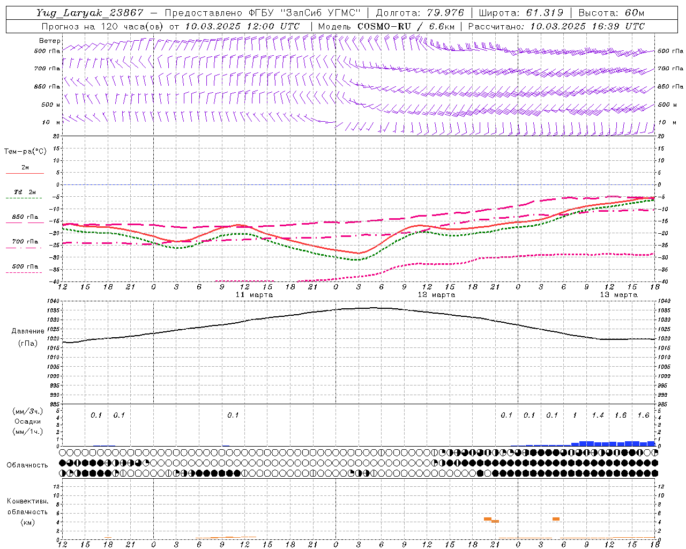Click the Осадки panel label

28,421
